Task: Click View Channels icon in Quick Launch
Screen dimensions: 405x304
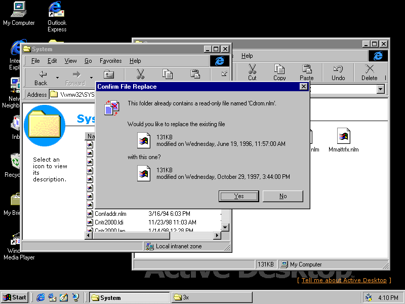Action: 75,297
